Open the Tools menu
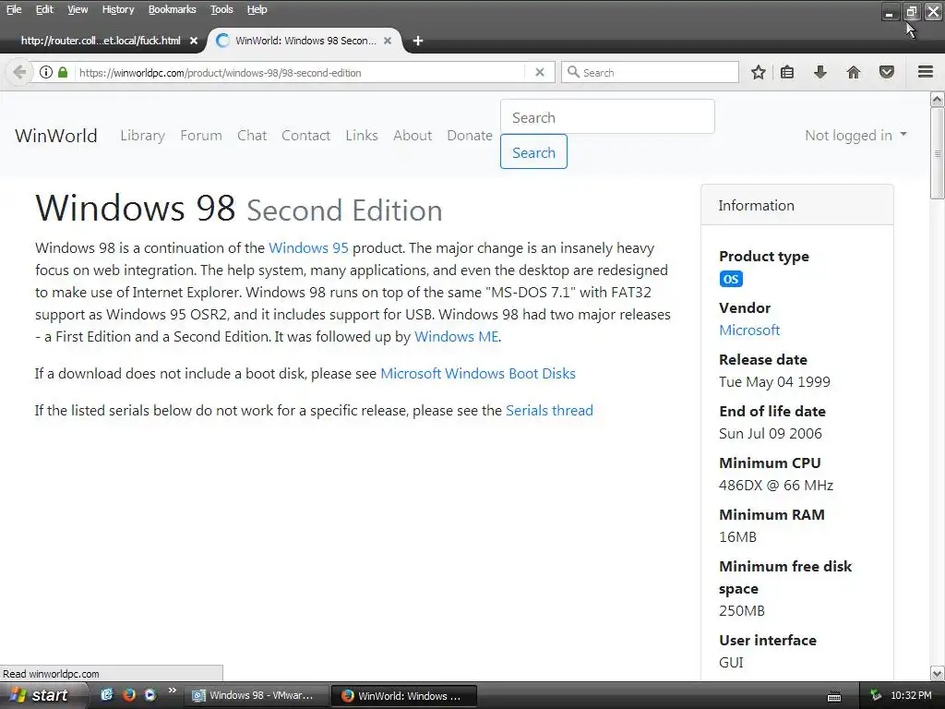Image resolution: width=945 pixels, height=709 pixels. 221,9
